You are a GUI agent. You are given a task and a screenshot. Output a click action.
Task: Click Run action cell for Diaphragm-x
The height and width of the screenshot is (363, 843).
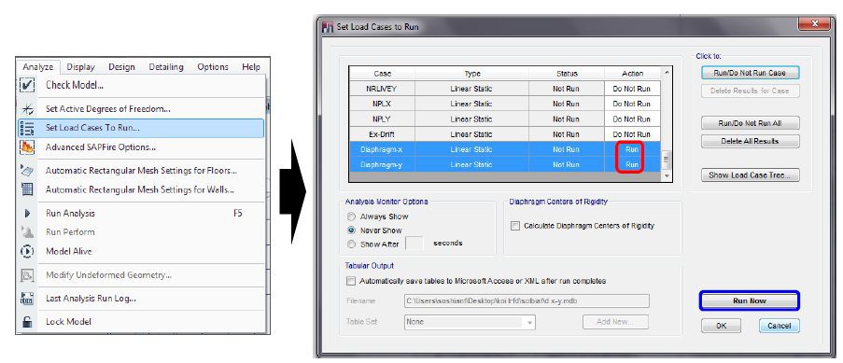[x=632, y=149]
